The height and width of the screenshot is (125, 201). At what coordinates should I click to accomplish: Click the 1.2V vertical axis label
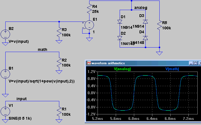[x=91, y=72]
